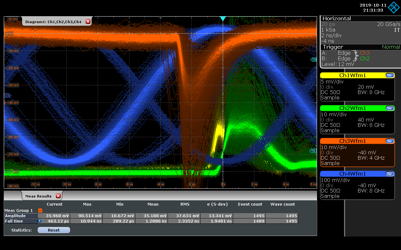Reset the measurement statistics

pos(54,230)
